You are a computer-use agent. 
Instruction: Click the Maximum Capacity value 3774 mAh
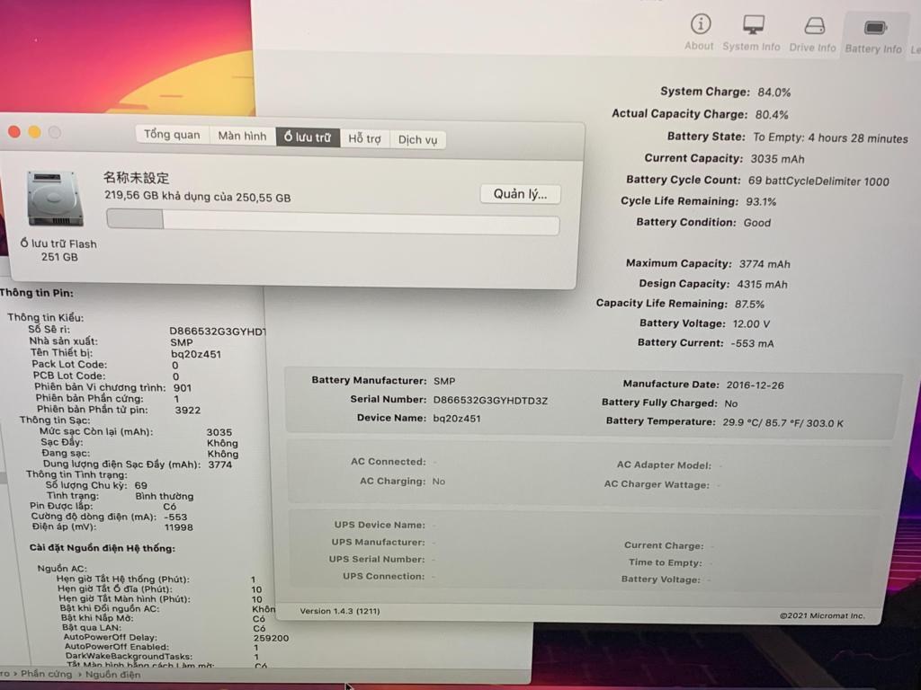coord(765,264)
